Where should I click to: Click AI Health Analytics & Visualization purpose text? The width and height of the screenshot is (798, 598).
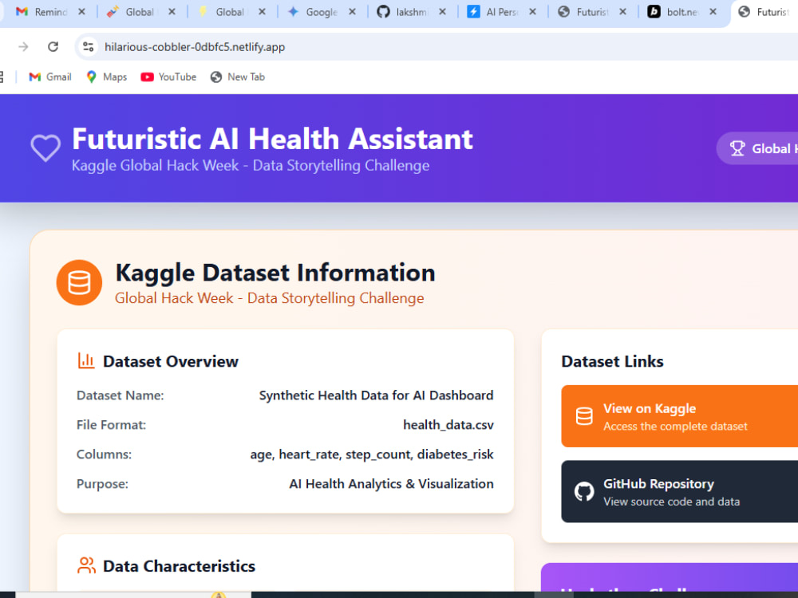tap(391, 484)
